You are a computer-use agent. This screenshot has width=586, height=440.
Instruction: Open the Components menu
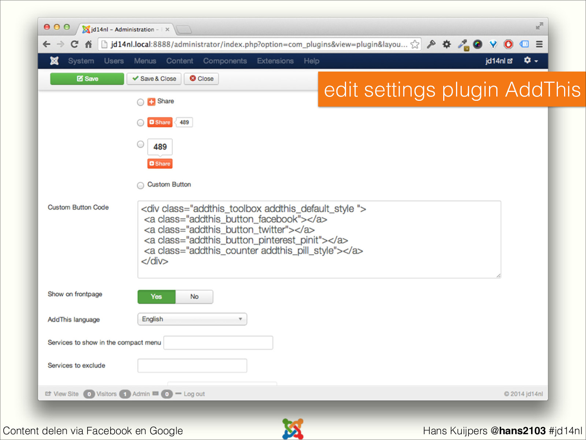pyautogui.click(x=225, y=61)
